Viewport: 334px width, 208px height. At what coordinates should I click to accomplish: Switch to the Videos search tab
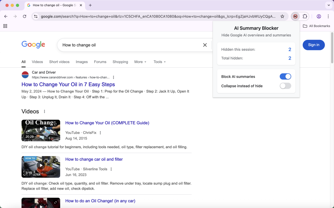(x=37, y=62)
